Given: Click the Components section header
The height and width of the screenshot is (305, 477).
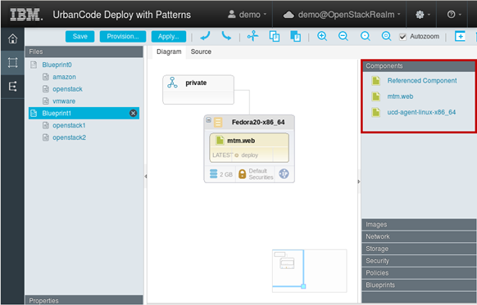Looking at the screenshot, I should 419,66.
